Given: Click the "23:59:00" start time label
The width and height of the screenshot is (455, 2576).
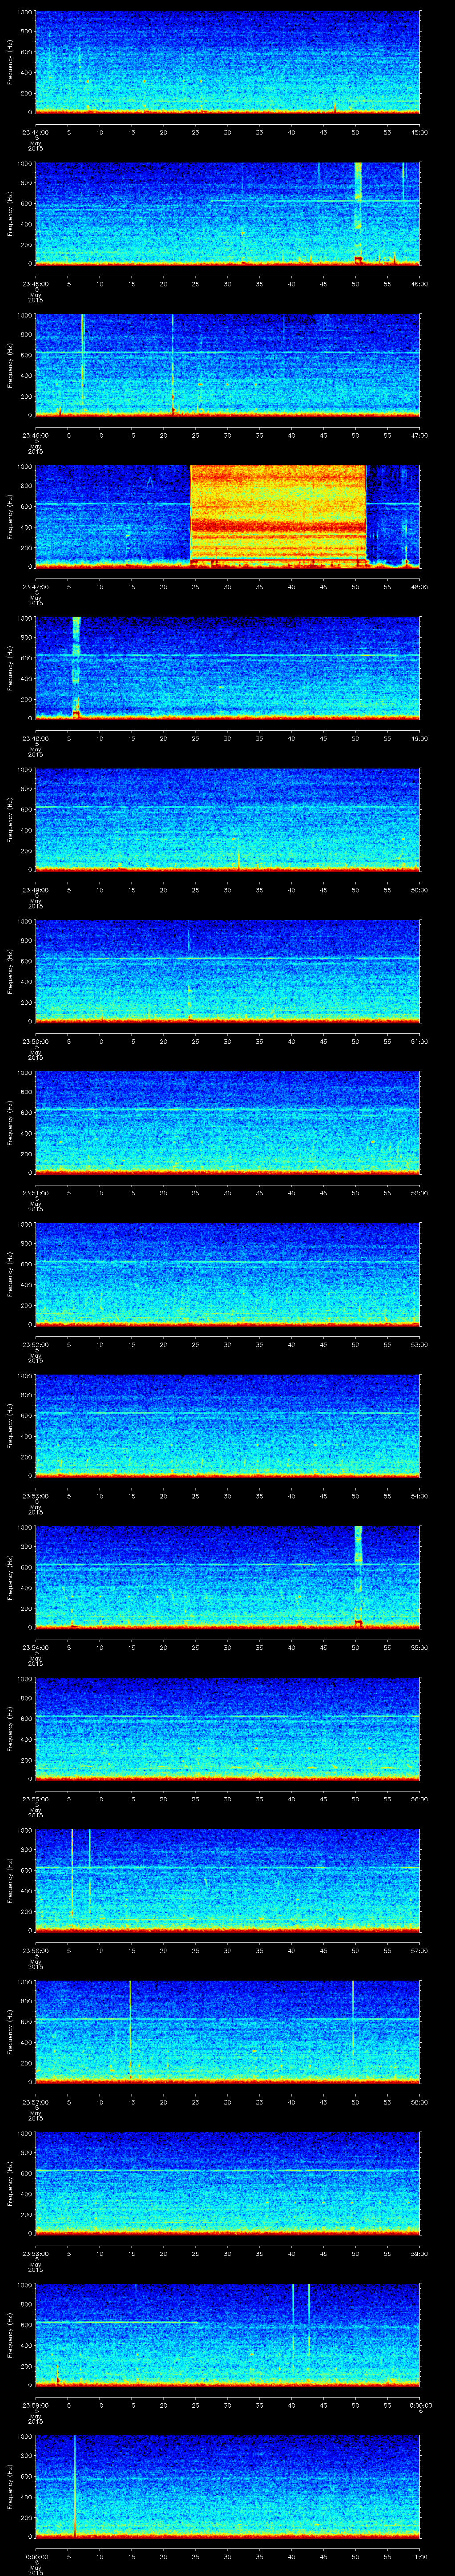Looking at the screenshot, I should point(35,2405).
